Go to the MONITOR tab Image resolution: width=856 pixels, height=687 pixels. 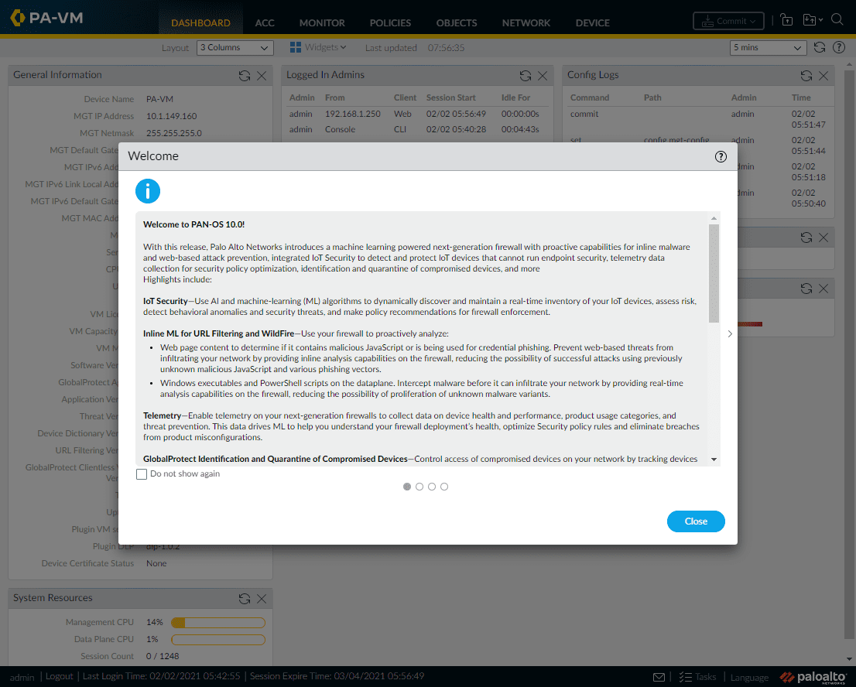(x=322, y=23)
